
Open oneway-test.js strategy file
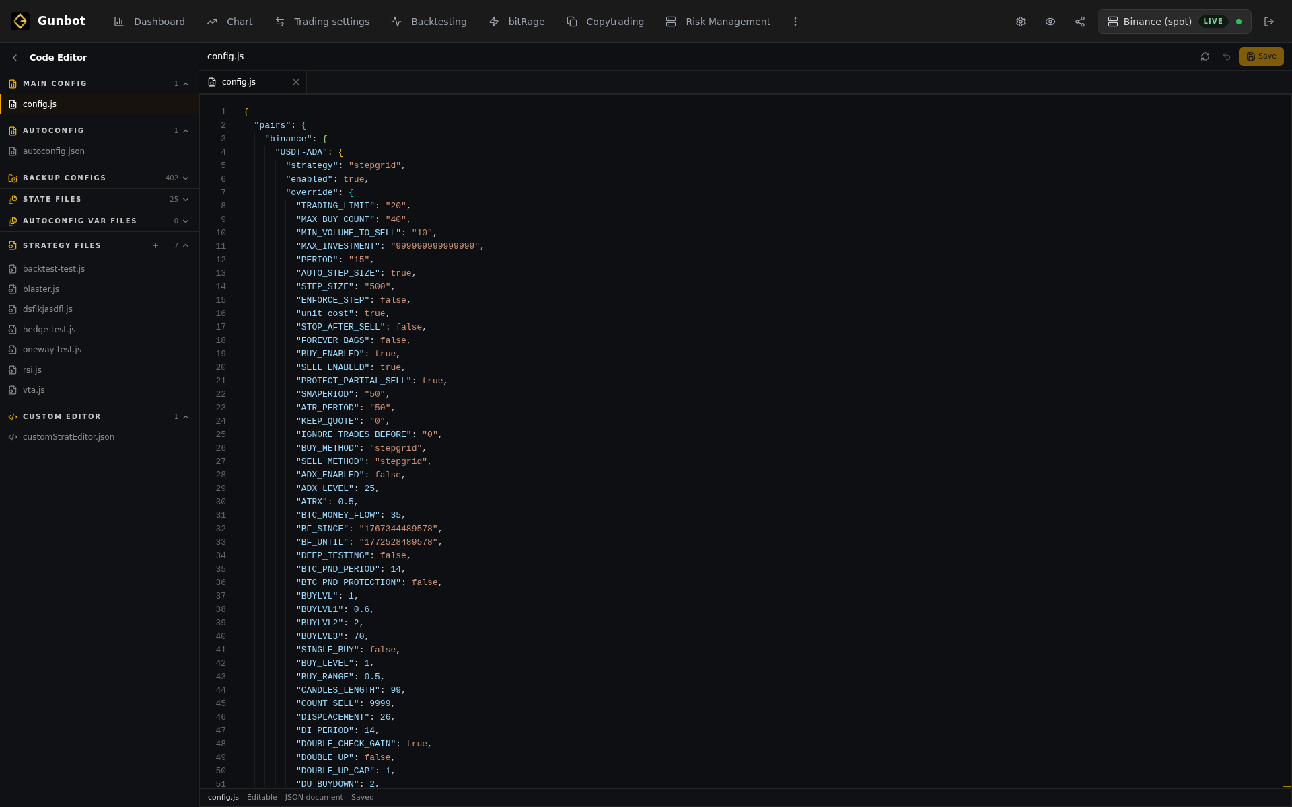point(100,350)
